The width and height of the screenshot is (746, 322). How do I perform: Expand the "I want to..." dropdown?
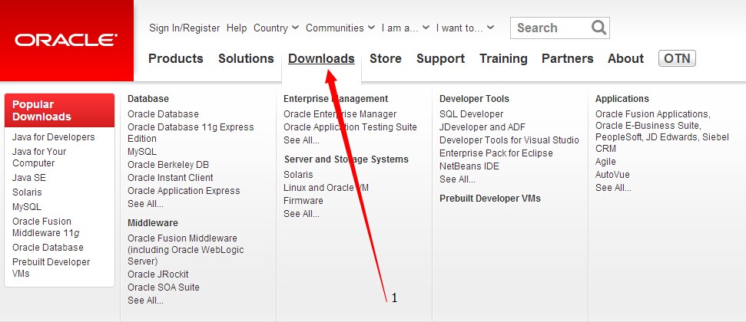click(x=465, y=28)
